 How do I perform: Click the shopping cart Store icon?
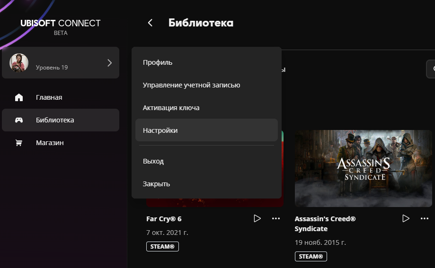[19, 143]
